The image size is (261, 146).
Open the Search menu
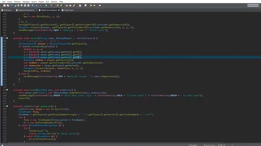(34, 2)
